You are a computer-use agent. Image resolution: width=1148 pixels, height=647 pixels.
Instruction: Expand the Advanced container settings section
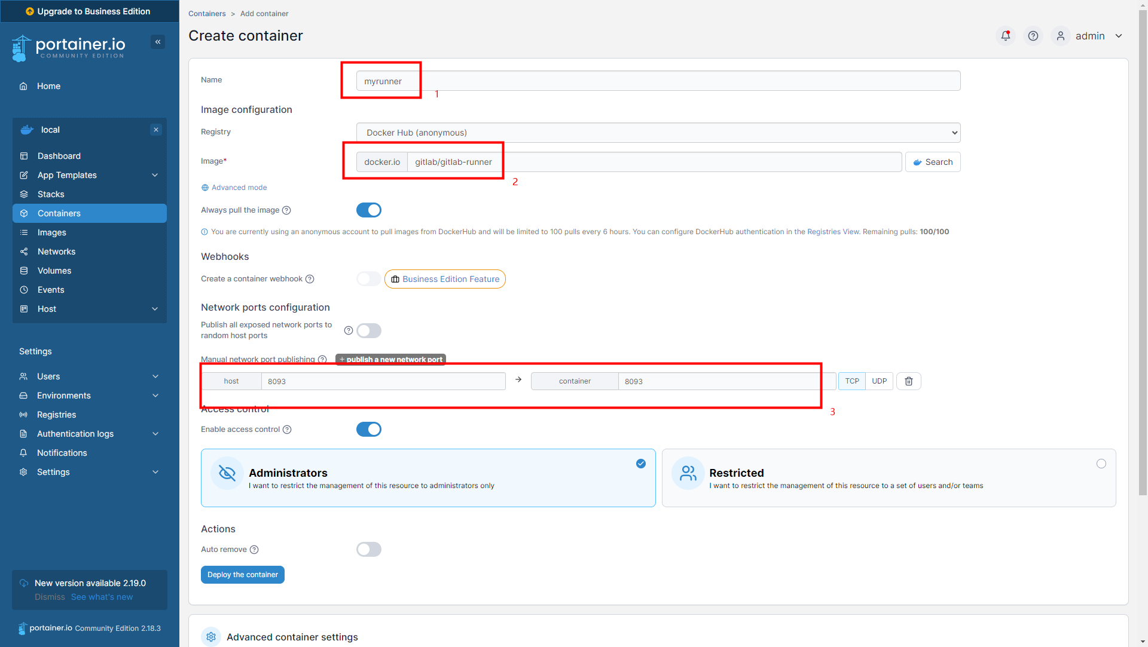292,637
